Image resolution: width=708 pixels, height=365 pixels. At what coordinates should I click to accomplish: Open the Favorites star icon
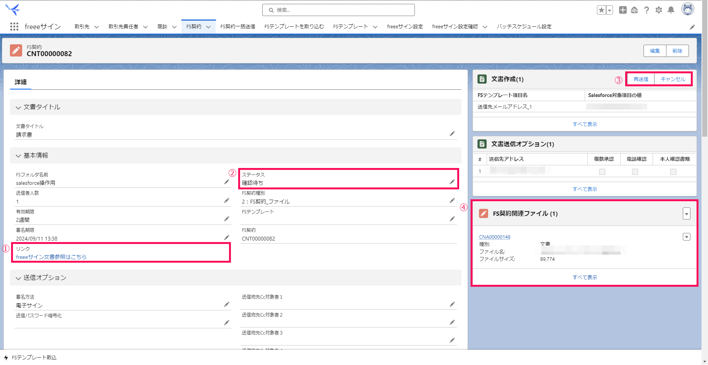tap(602, 10)
